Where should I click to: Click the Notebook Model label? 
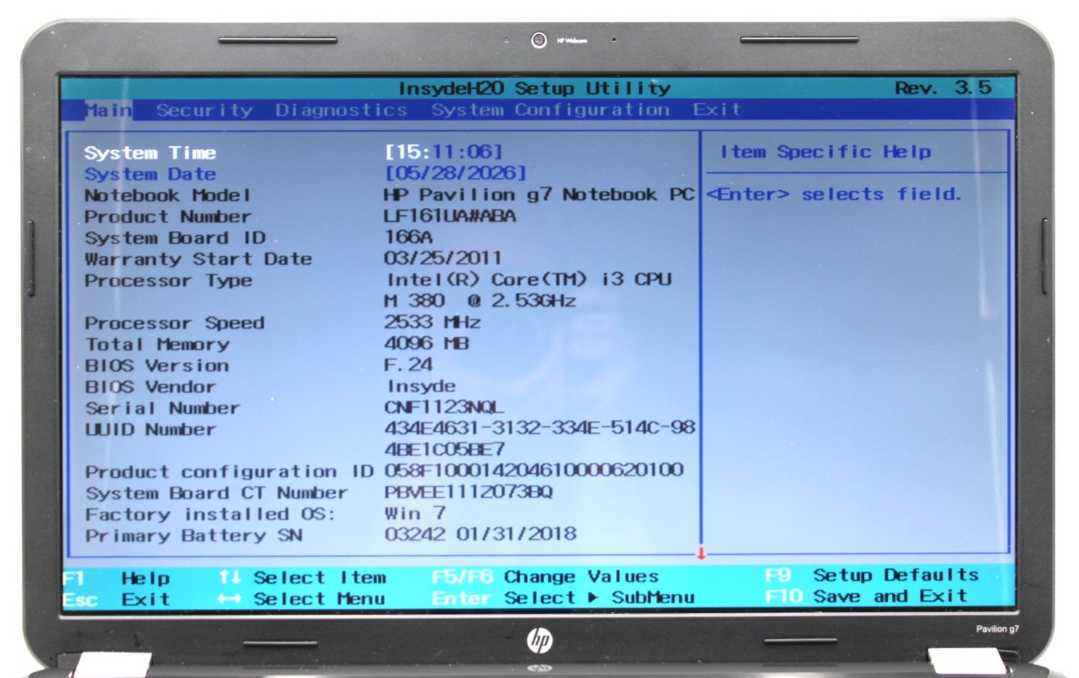pos(168,195)
